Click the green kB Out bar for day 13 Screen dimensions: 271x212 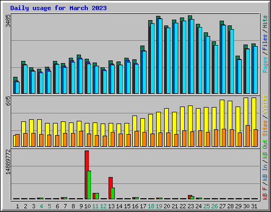point(113,193)
